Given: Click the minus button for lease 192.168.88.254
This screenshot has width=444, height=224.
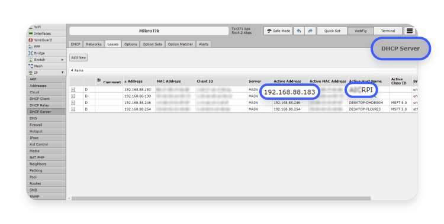Looking at the screenshot, I should pos(73,109).
